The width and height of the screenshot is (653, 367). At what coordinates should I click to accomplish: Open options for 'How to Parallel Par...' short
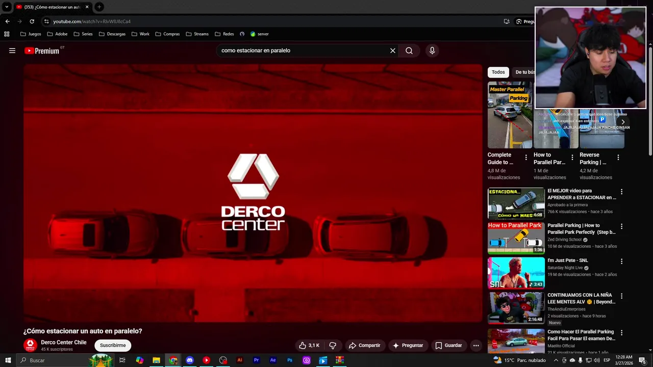(x=572, y=158)
